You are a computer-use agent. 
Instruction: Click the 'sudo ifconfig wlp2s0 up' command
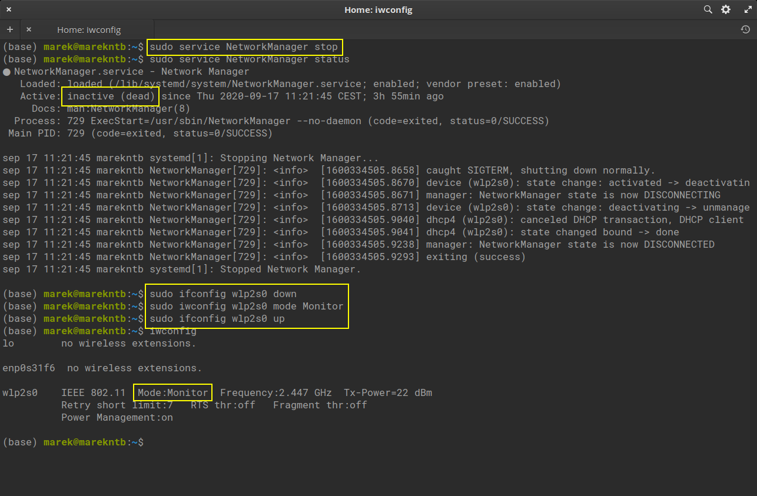click(x=217, y=319)
